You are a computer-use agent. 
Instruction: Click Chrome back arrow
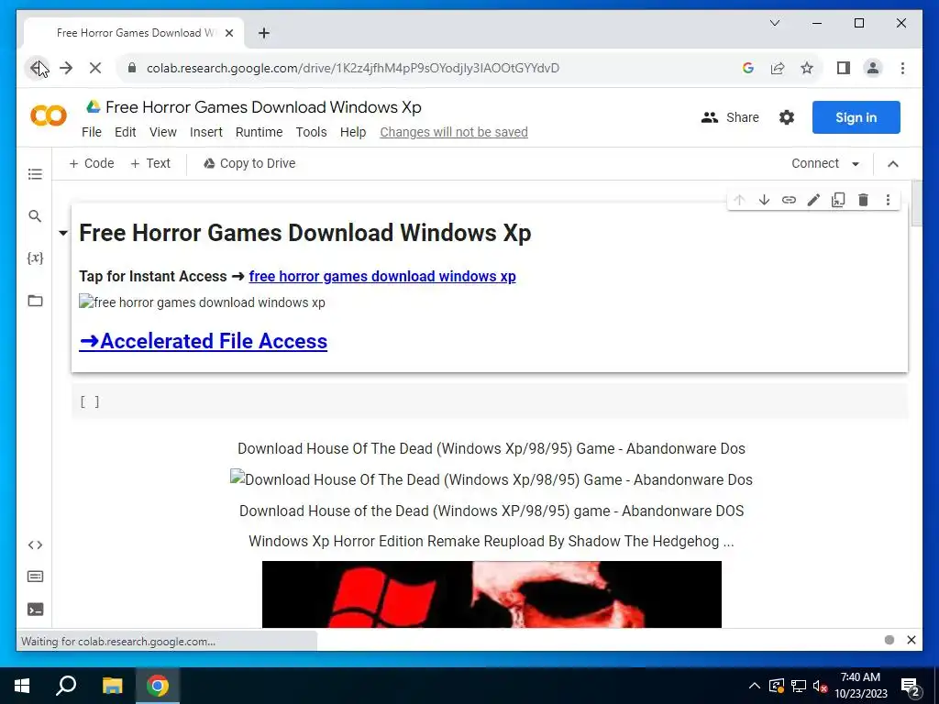point(37,68)
